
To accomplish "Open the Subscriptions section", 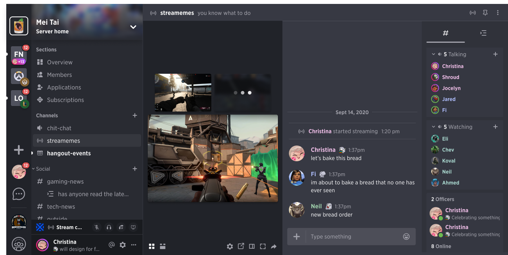I will coord(87,100).
